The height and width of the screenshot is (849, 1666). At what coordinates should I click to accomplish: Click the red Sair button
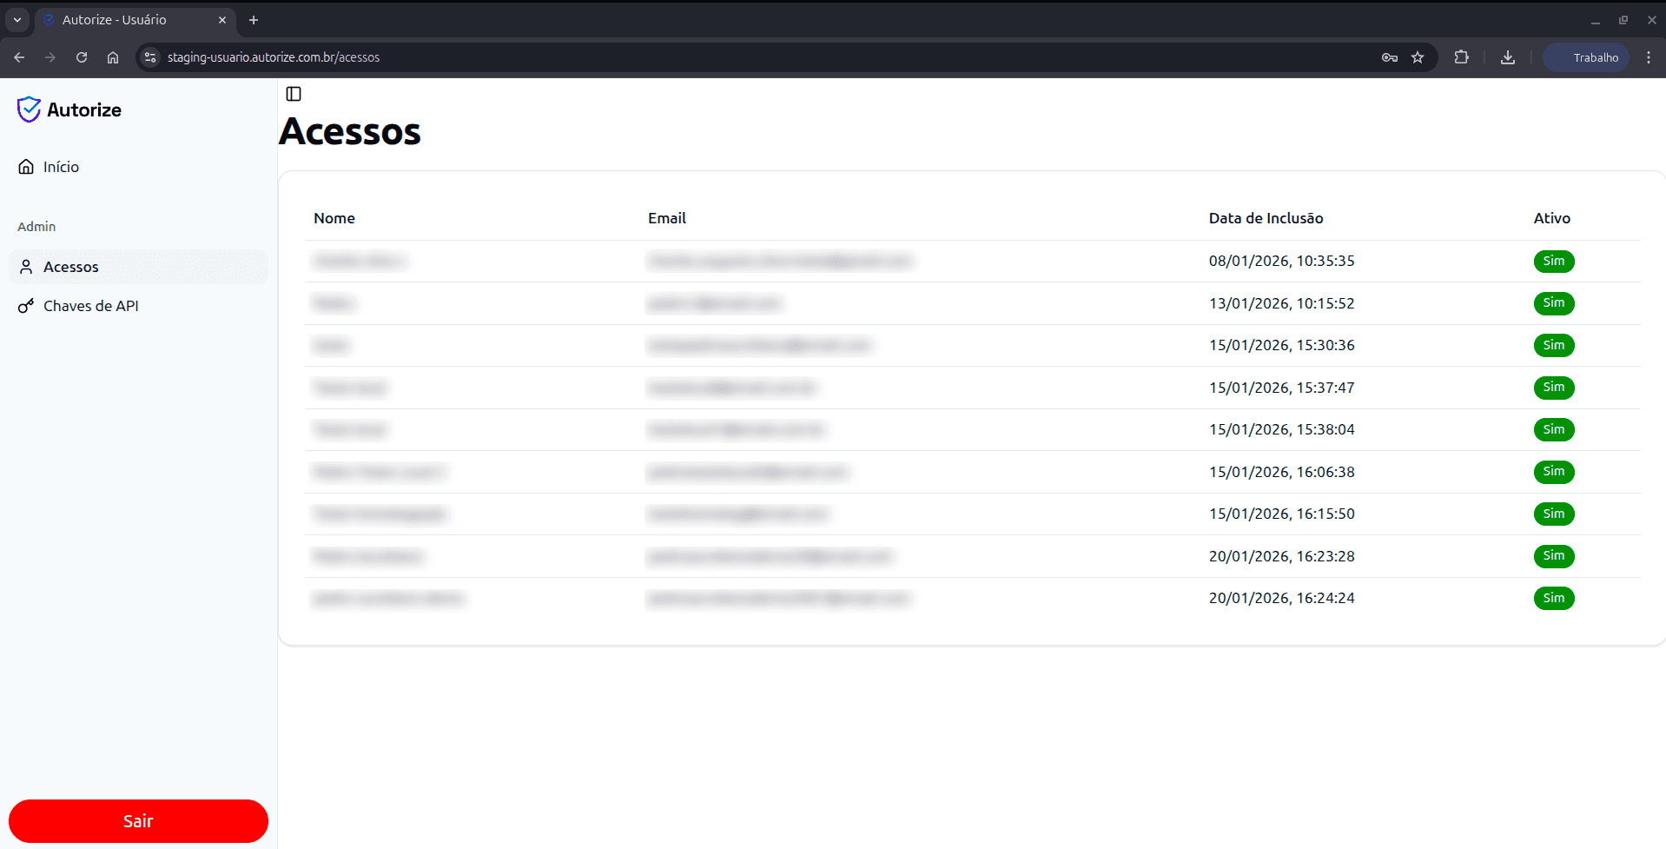tap(138, 821)
